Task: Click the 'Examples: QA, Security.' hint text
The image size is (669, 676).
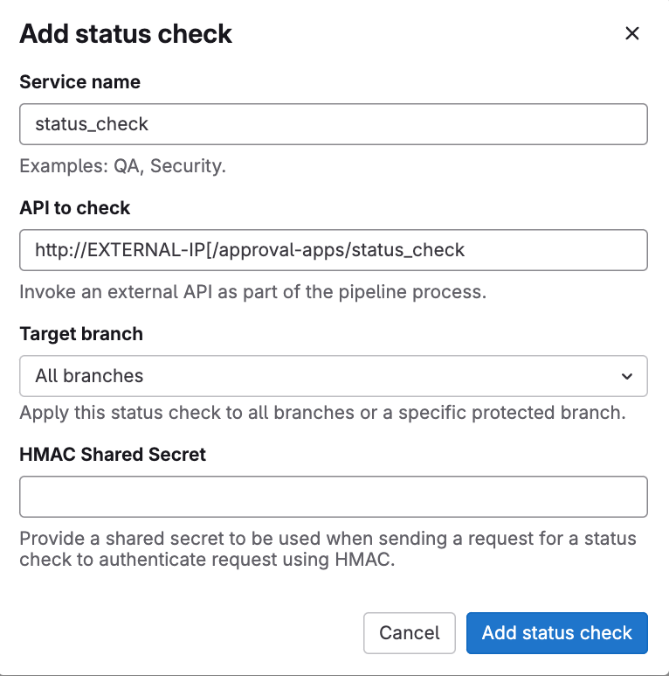Action: 122,166
